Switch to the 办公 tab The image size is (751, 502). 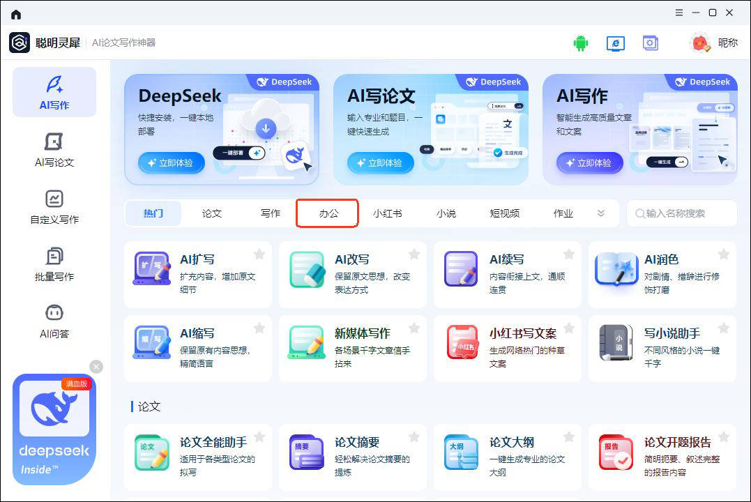click(328, 213)
